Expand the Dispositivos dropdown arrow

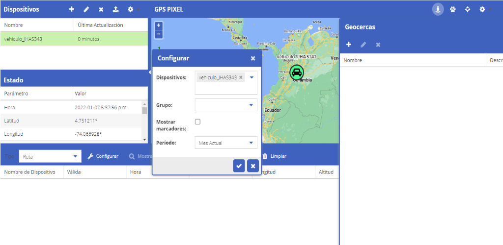point(251,77)
